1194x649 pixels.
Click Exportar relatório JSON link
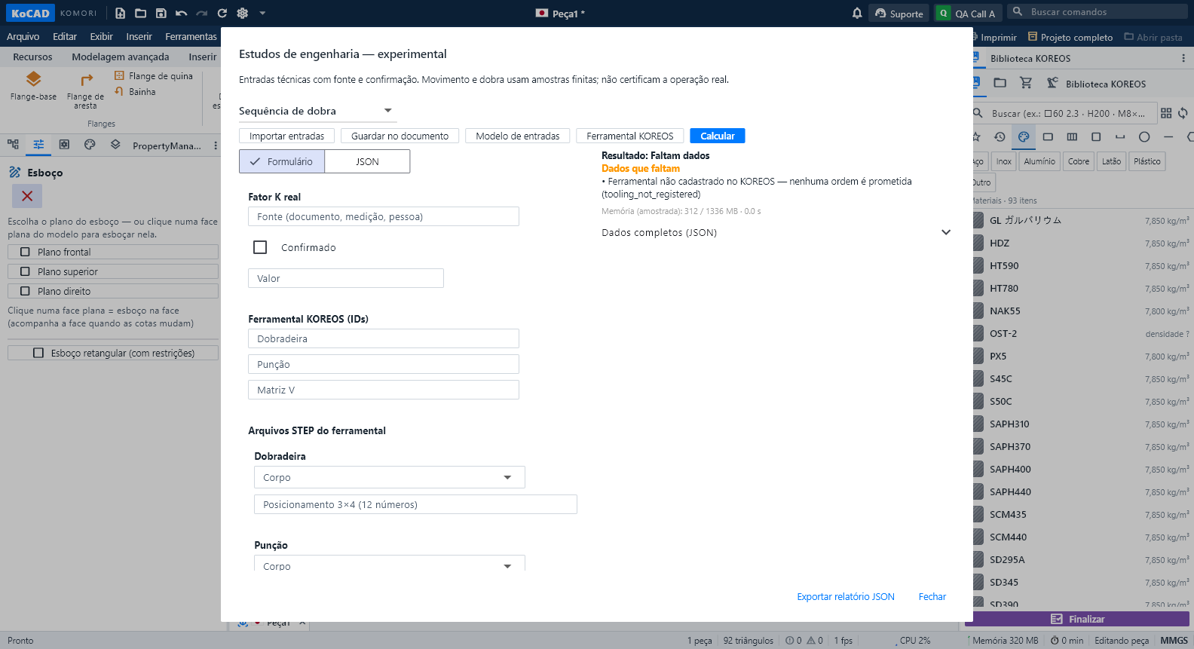point(846,596)
